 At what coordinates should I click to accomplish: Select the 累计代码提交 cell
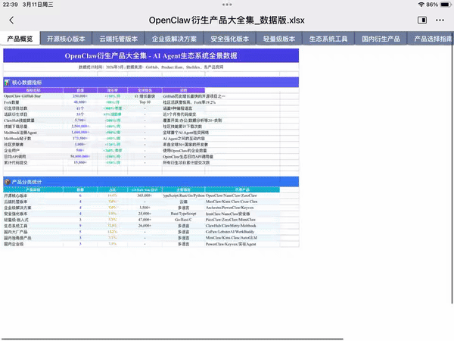33,163
